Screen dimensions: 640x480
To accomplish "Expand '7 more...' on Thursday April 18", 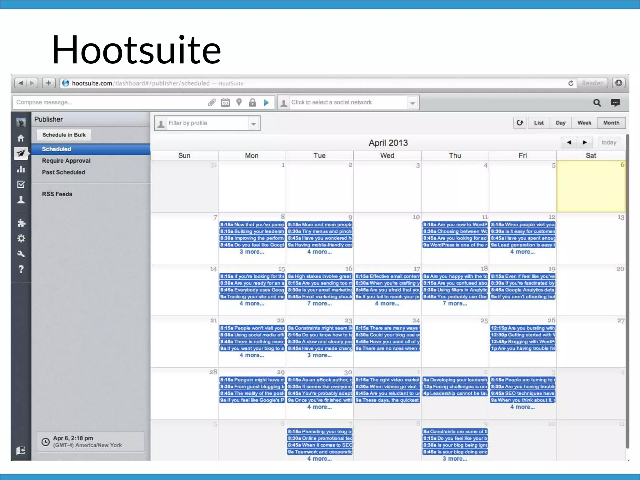I will pyautogui.click(x=455, y=303).
